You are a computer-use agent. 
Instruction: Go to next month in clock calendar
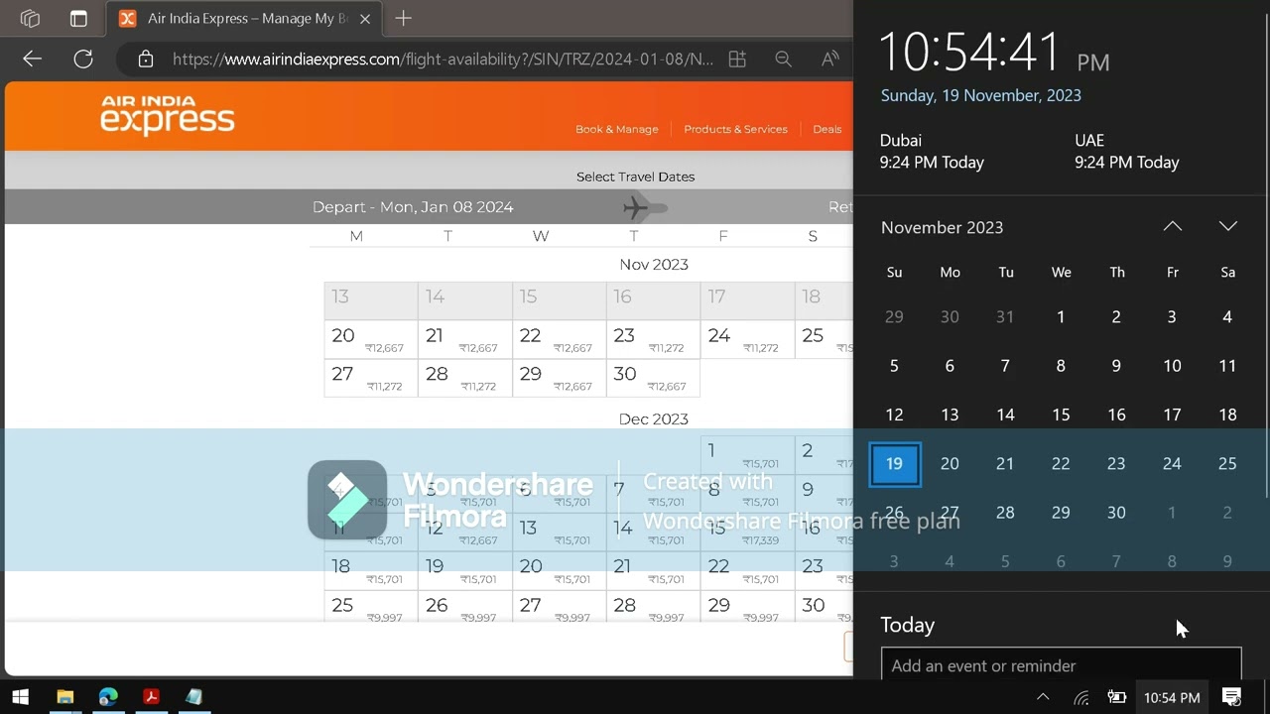point(1228,226)
